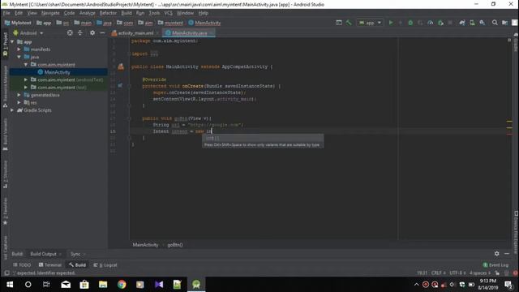Open the TODO tool window

22,265
